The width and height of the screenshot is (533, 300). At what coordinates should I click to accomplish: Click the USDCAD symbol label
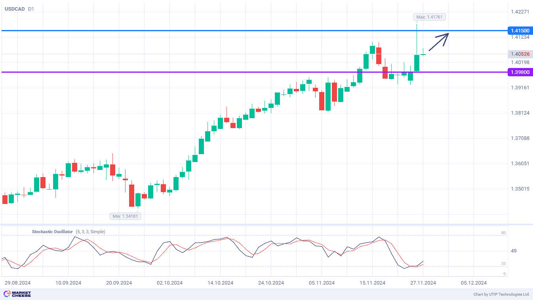[14, 9]
